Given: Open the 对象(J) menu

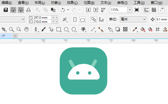Looking at the screenshot, I should point(56,3).
